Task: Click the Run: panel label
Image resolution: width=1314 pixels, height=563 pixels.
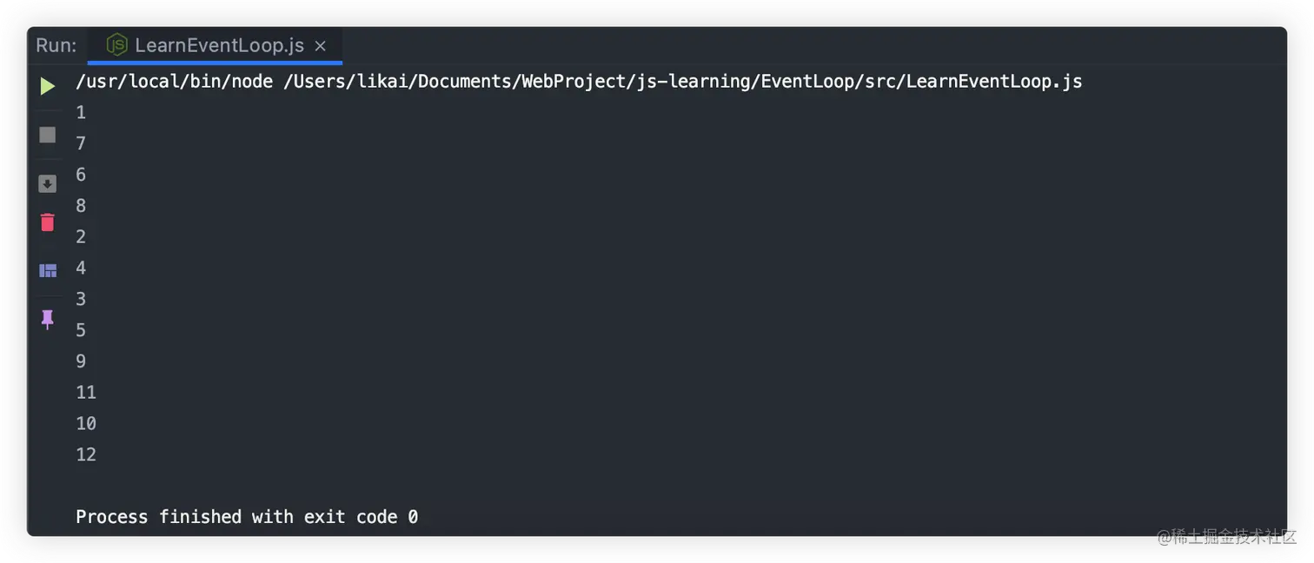Action: point(56,45)
